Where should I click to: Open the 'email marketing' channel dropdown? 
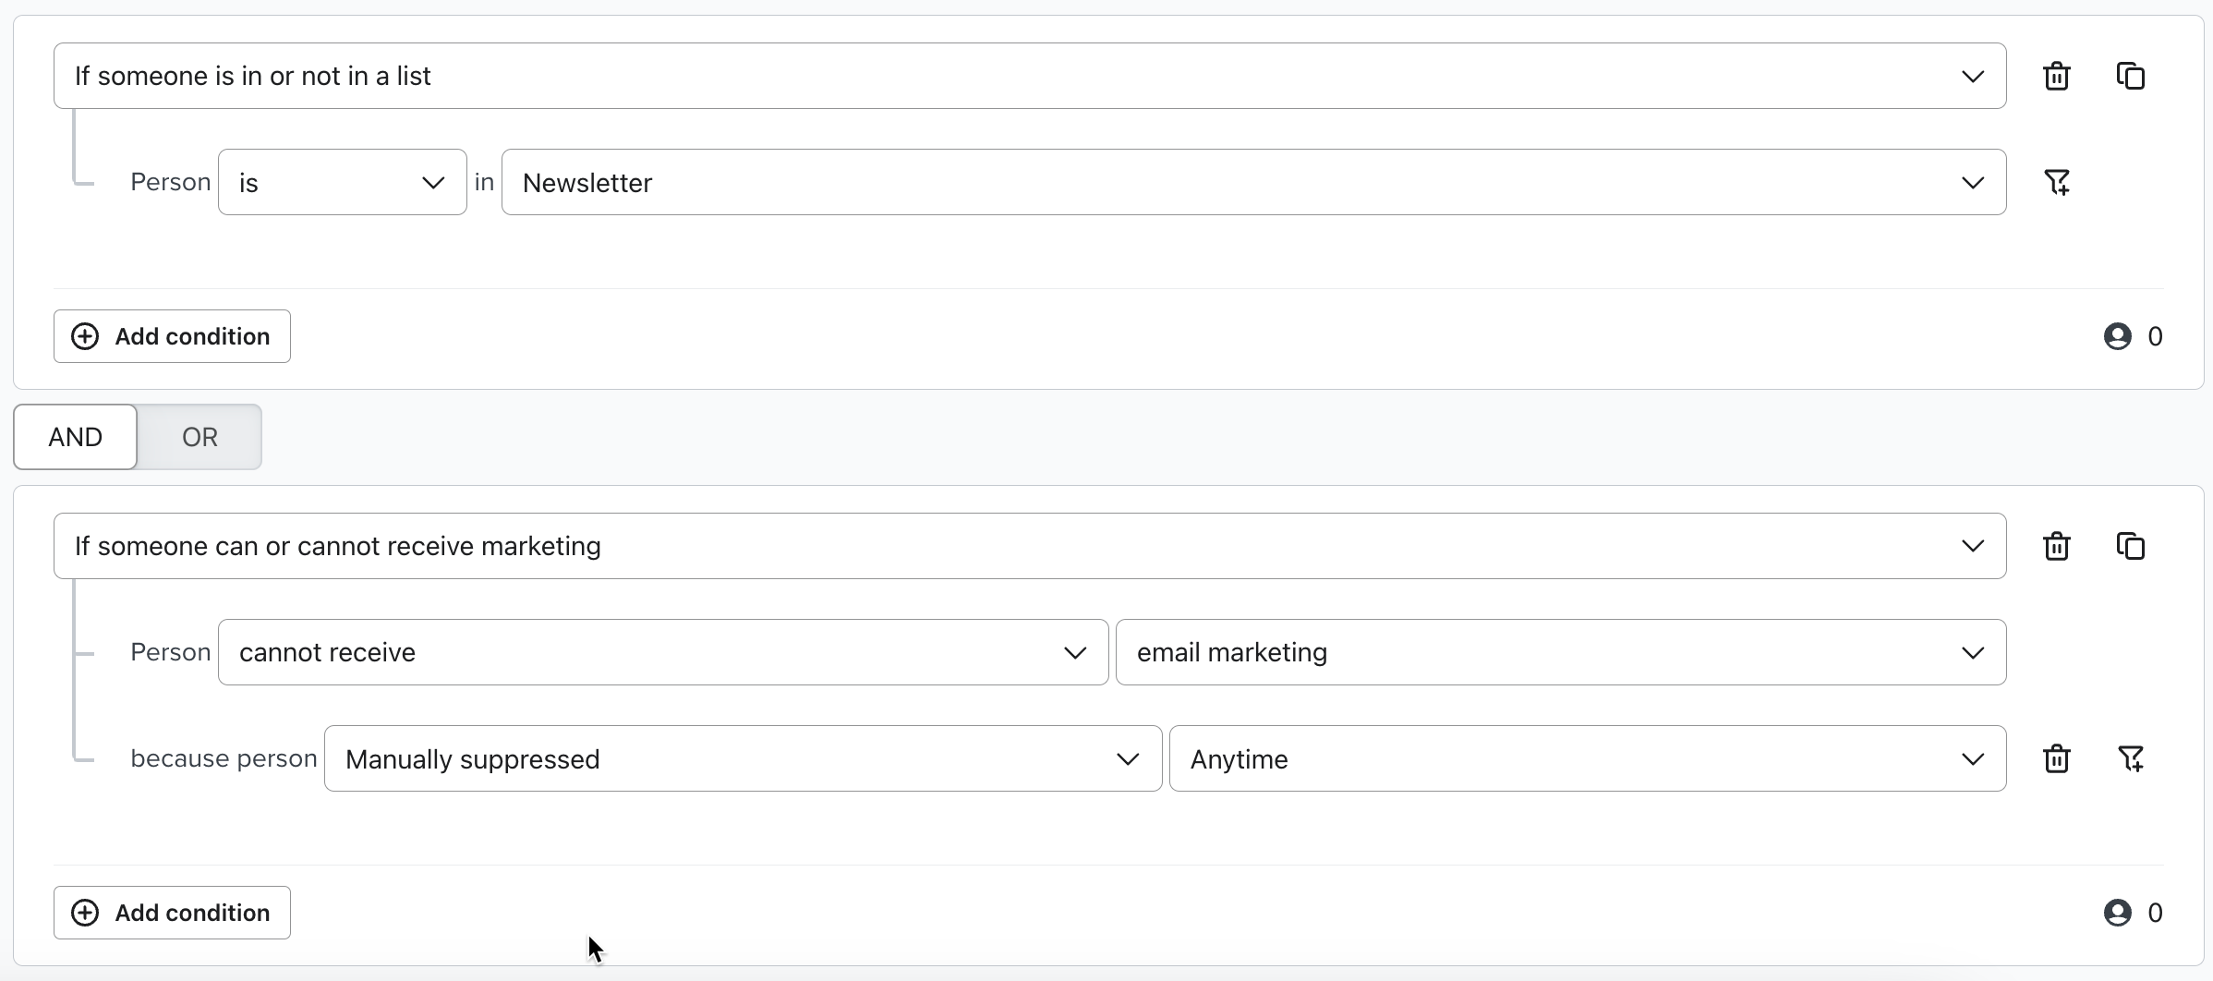(1560, 652)
